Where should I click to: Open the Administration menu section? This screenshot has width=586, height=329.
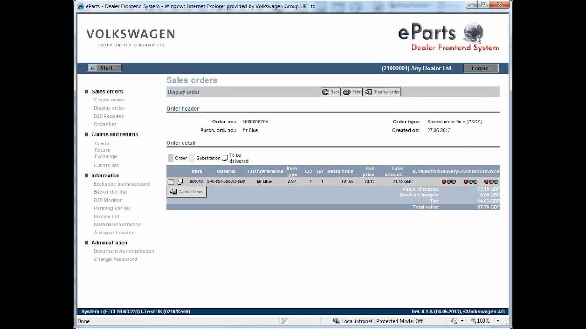109,243
